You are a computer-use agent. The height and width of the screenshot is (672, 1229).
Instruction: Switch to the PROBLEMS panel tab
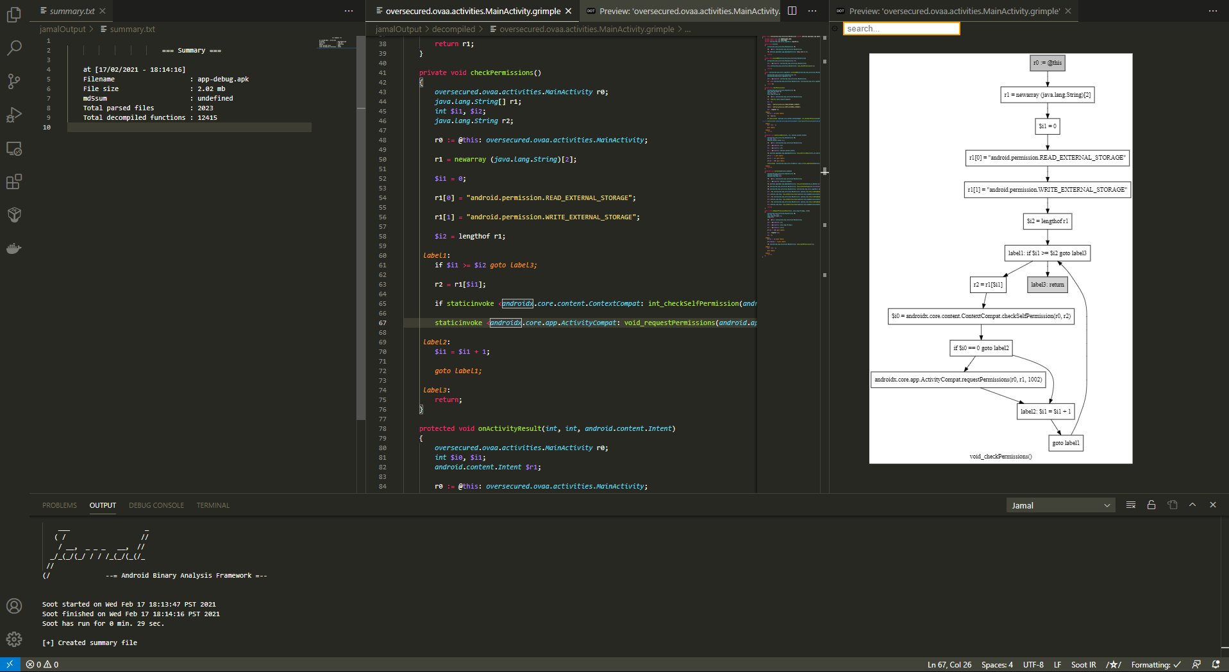(60, 505)
